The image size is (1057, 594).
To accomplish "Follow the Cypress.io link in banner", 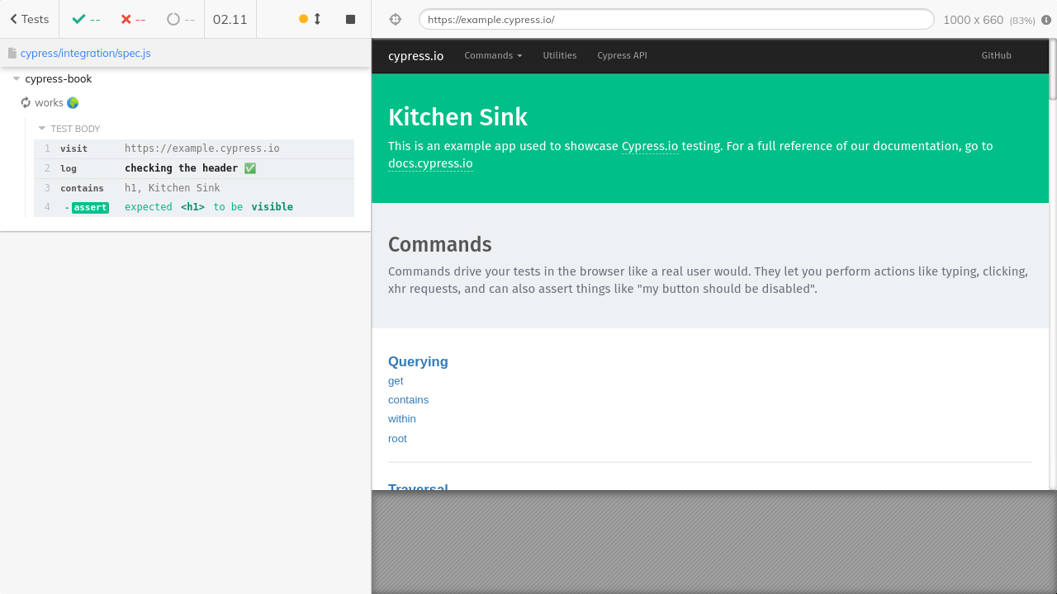I will tap(650, 146).
